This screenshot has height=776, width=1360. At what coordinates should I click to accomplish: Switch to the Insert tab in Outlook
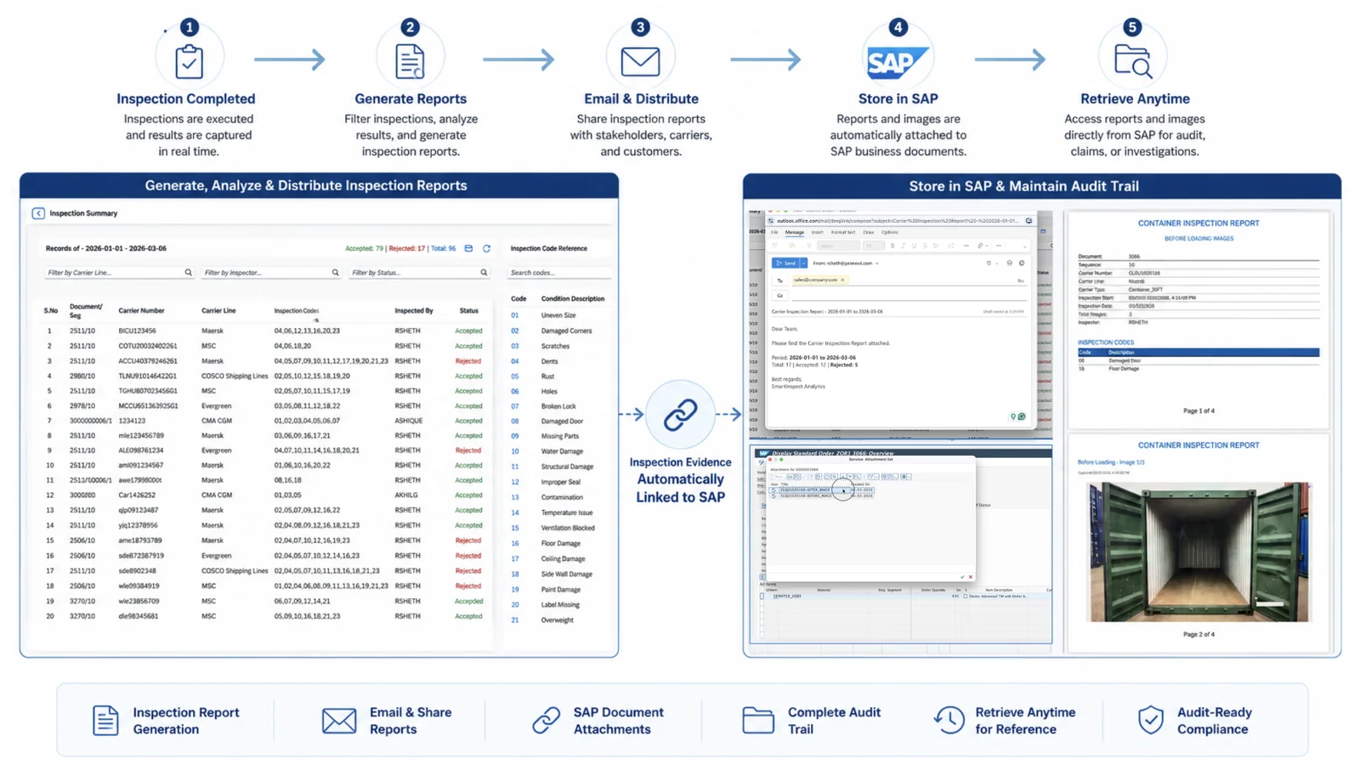coord(817,232)
